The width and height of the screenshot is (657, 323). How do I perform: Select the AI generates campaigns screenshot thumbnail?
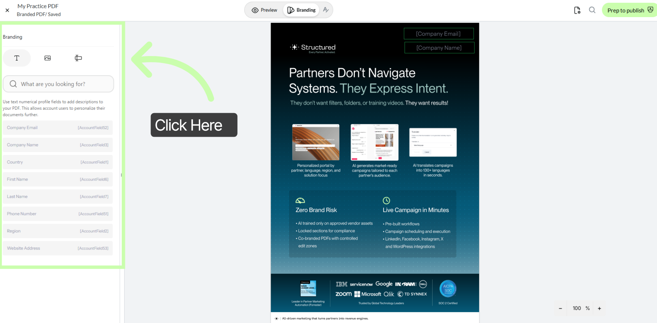(x=375, y=142)
